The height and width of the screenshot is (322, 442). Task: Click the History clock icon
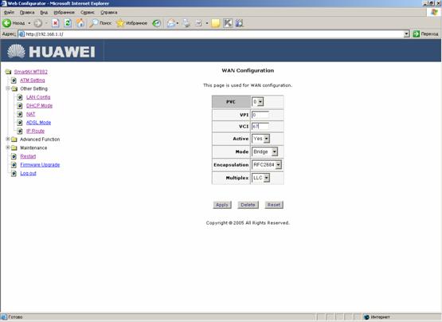(156, 23)
